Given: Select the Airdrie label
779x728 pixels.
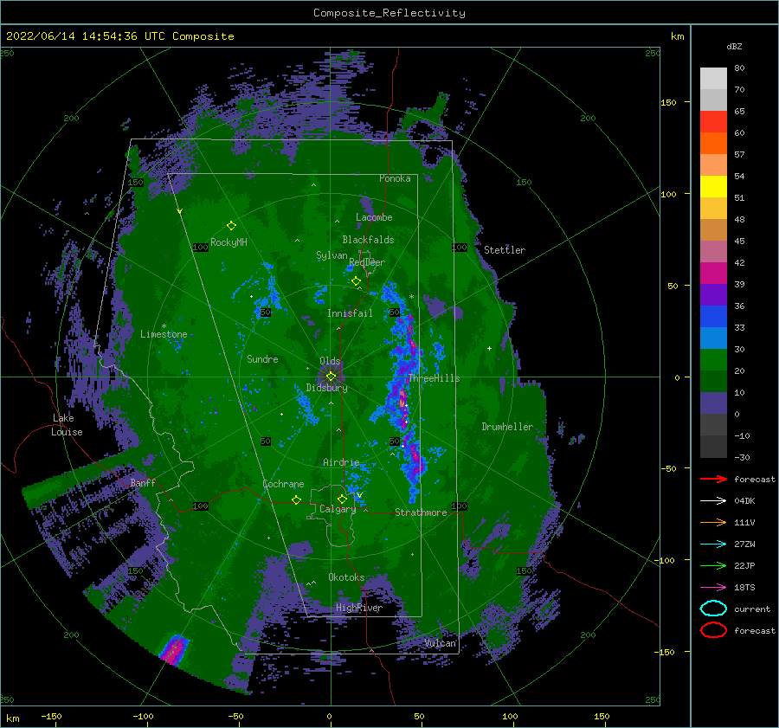Looking at the screenshot, I should tap(341, 462).
